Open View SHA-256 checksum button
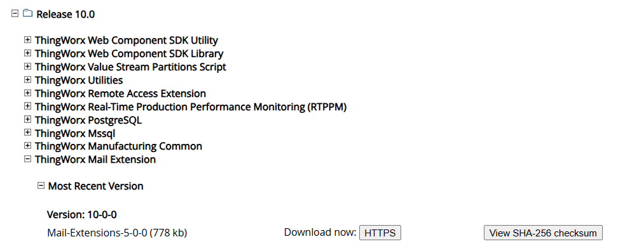This screenshot has height=251, width=618. (x=543, y=233)
